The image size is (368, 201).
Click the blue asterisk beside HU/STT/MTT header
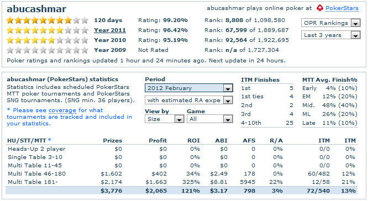(50, 140)
